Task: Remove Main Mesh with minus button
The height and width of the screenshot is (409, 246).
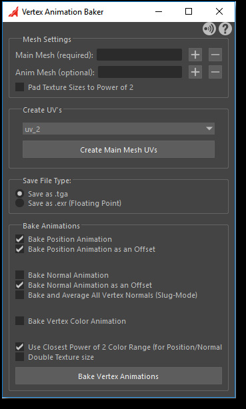Action: click(x=215, y=55)
